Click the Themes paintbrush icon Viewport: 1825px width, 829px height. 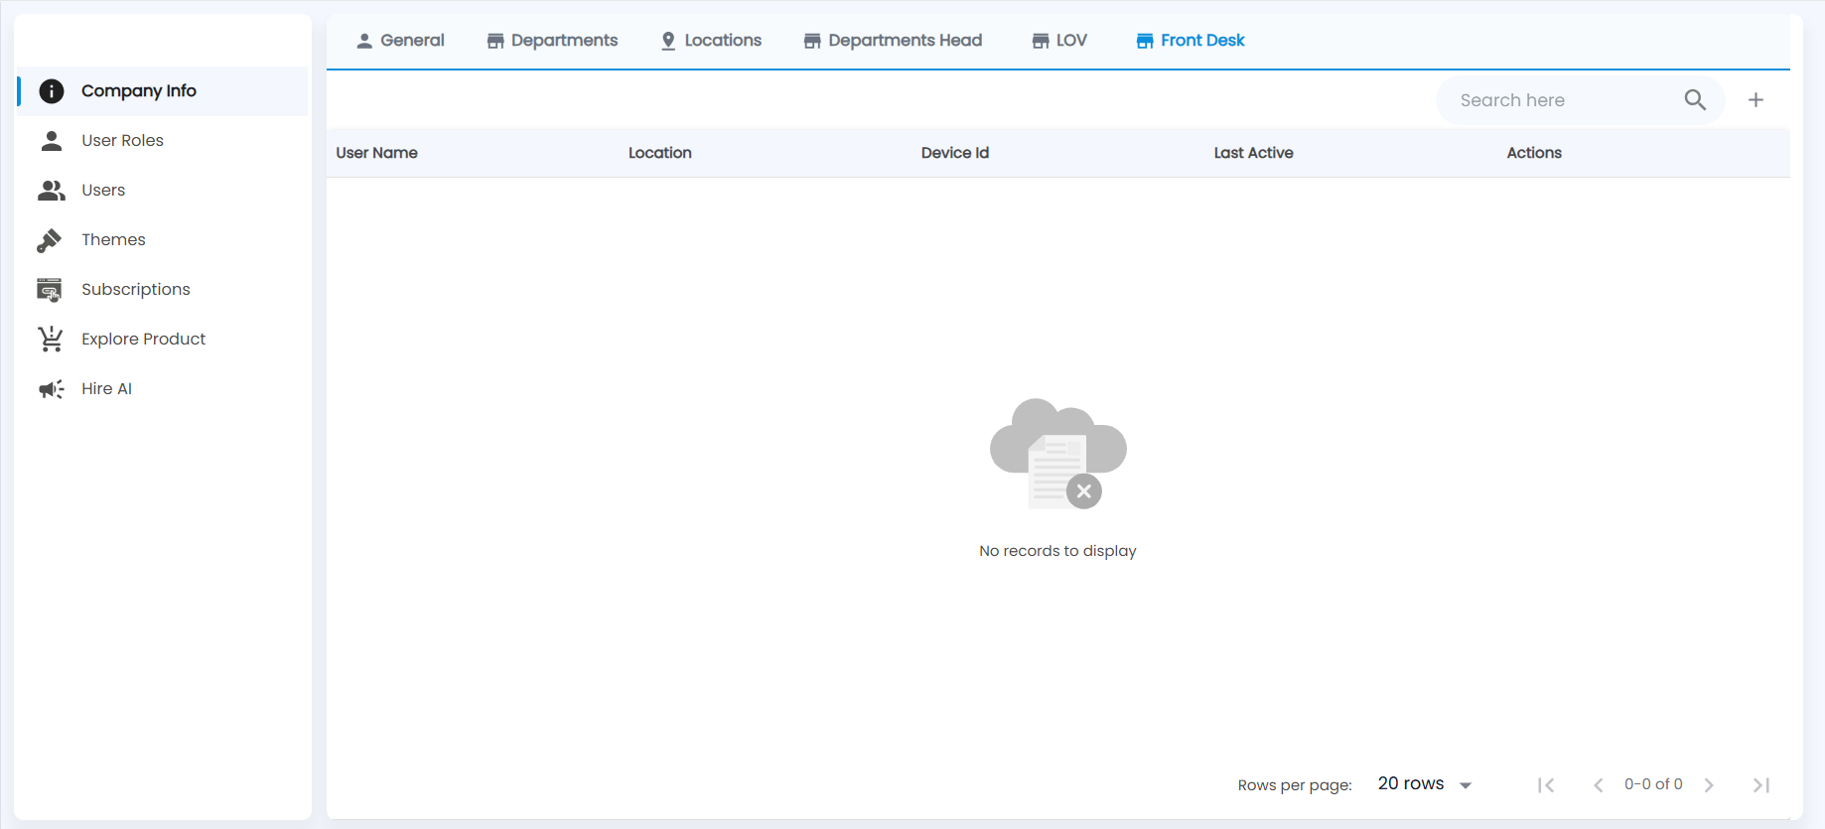[50, 240]
